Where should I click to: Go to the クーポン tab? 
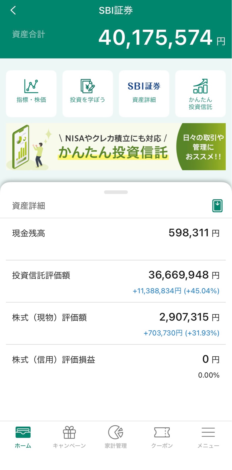coord(162,437)
